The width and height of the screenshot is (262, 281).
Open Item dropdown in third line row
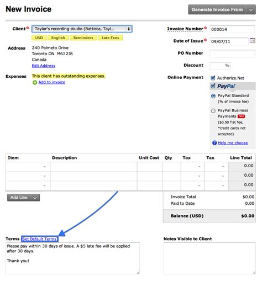coord(44,186)
